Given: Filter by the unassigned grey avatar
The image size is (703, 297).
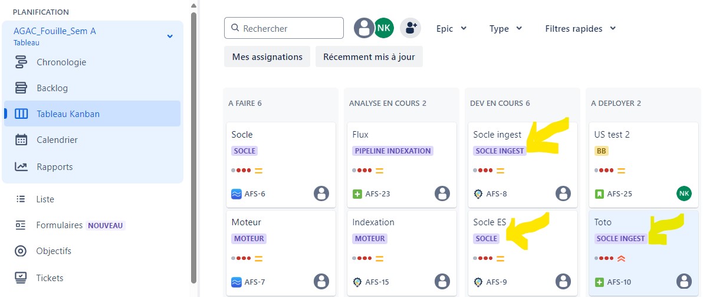Looking at the screenshot, I should pos(364,28).
